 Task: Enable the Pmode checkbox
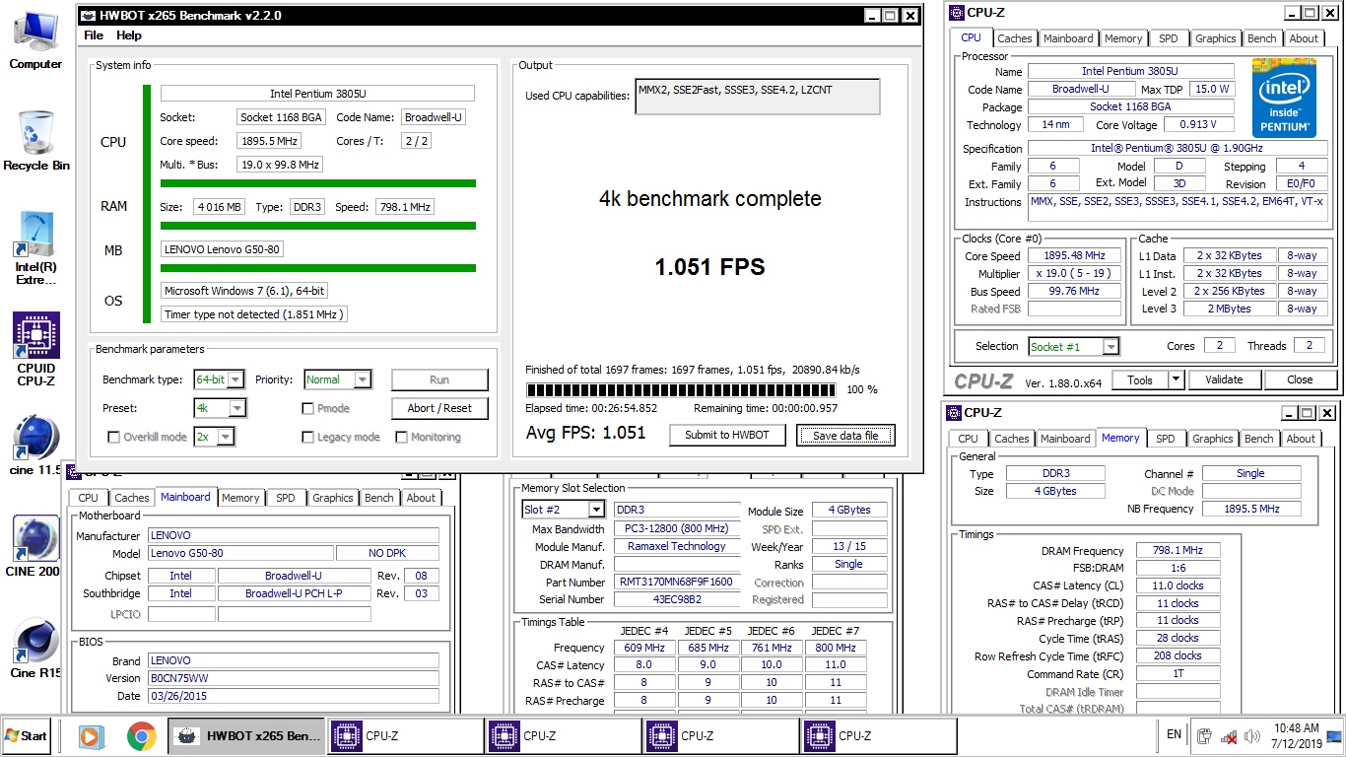point(308,408)
